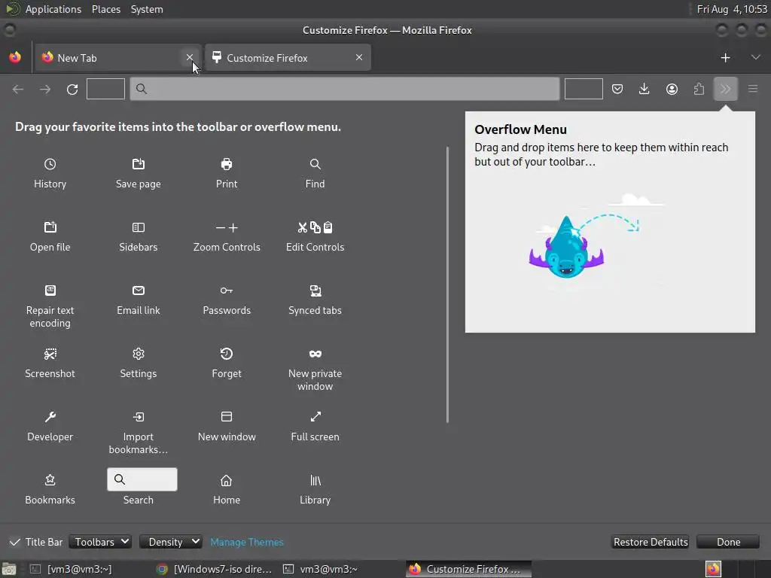Select the Email link envelope icon

point(139,291)
